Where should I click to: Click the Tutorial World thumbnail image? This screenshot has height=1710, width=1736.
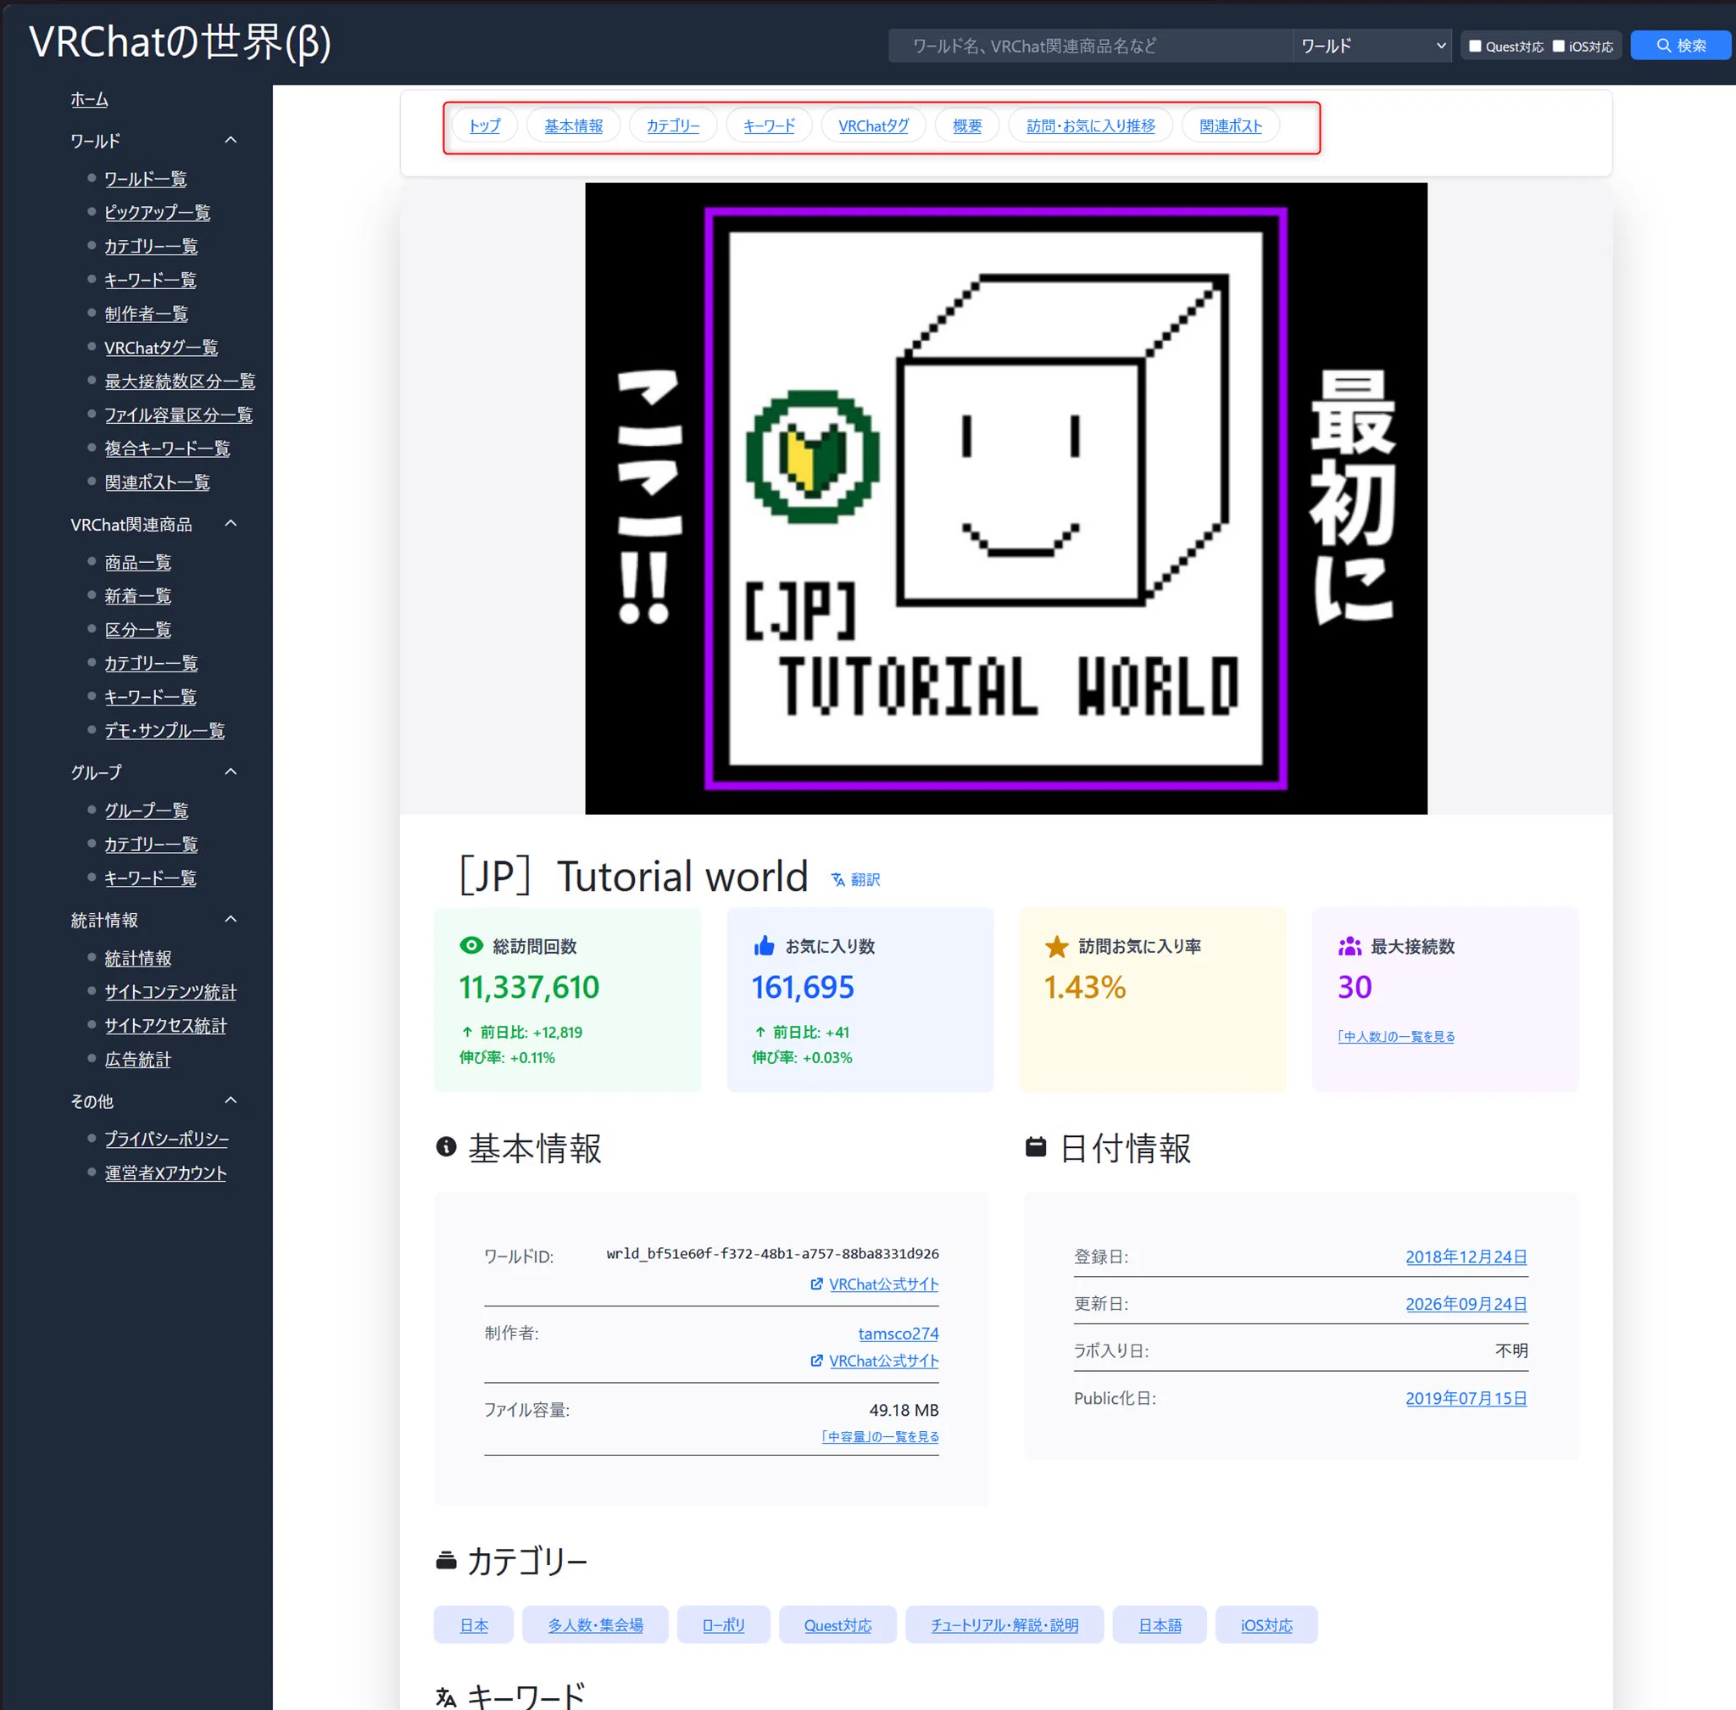(1006, 499)
